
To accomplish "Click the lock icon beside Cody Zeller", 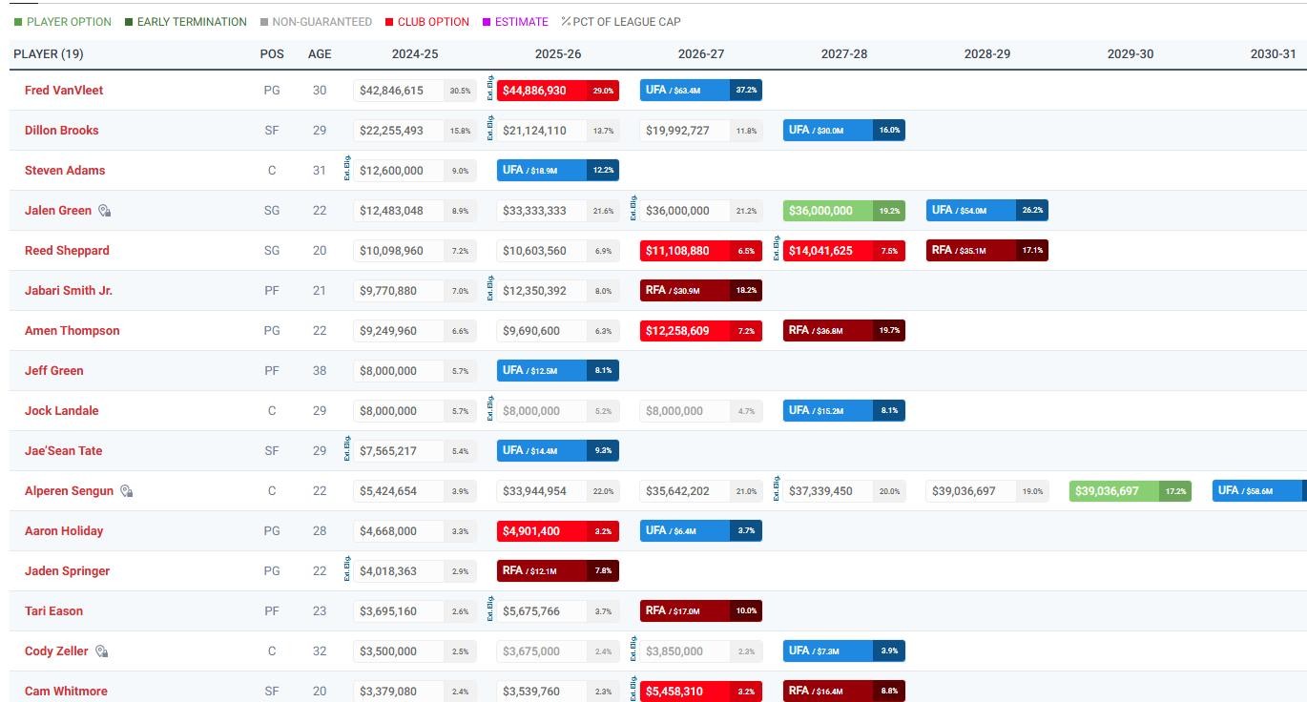I will click(101, 651).
